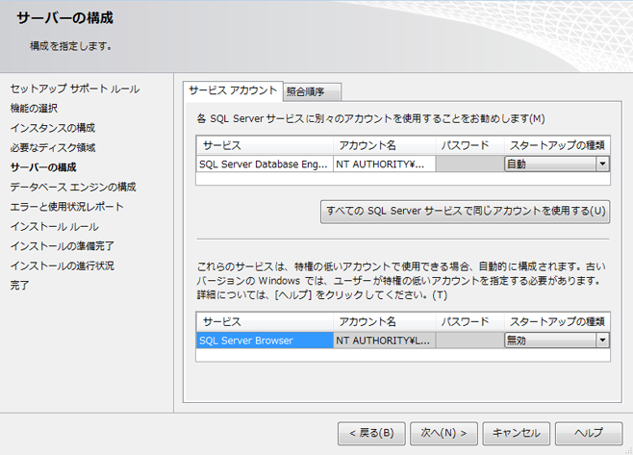Click サーバーの構成 step in sidebar
This screenshot has width=633, height=455.
43,167
